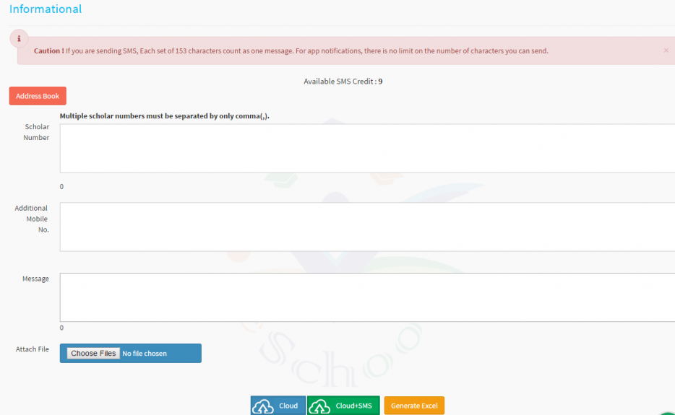This screenshot has height=415, width=675.
Task: Click the 'No file chosen' file input text
Action: [145, 354]
